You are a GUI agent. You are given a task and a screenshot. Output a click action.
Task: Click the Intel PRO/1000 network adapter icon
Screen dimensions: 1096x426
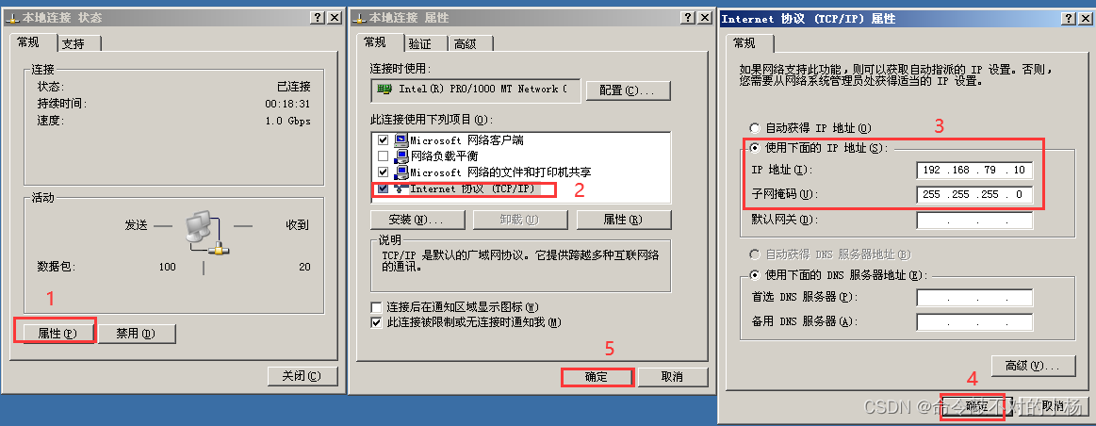point(384,90)
